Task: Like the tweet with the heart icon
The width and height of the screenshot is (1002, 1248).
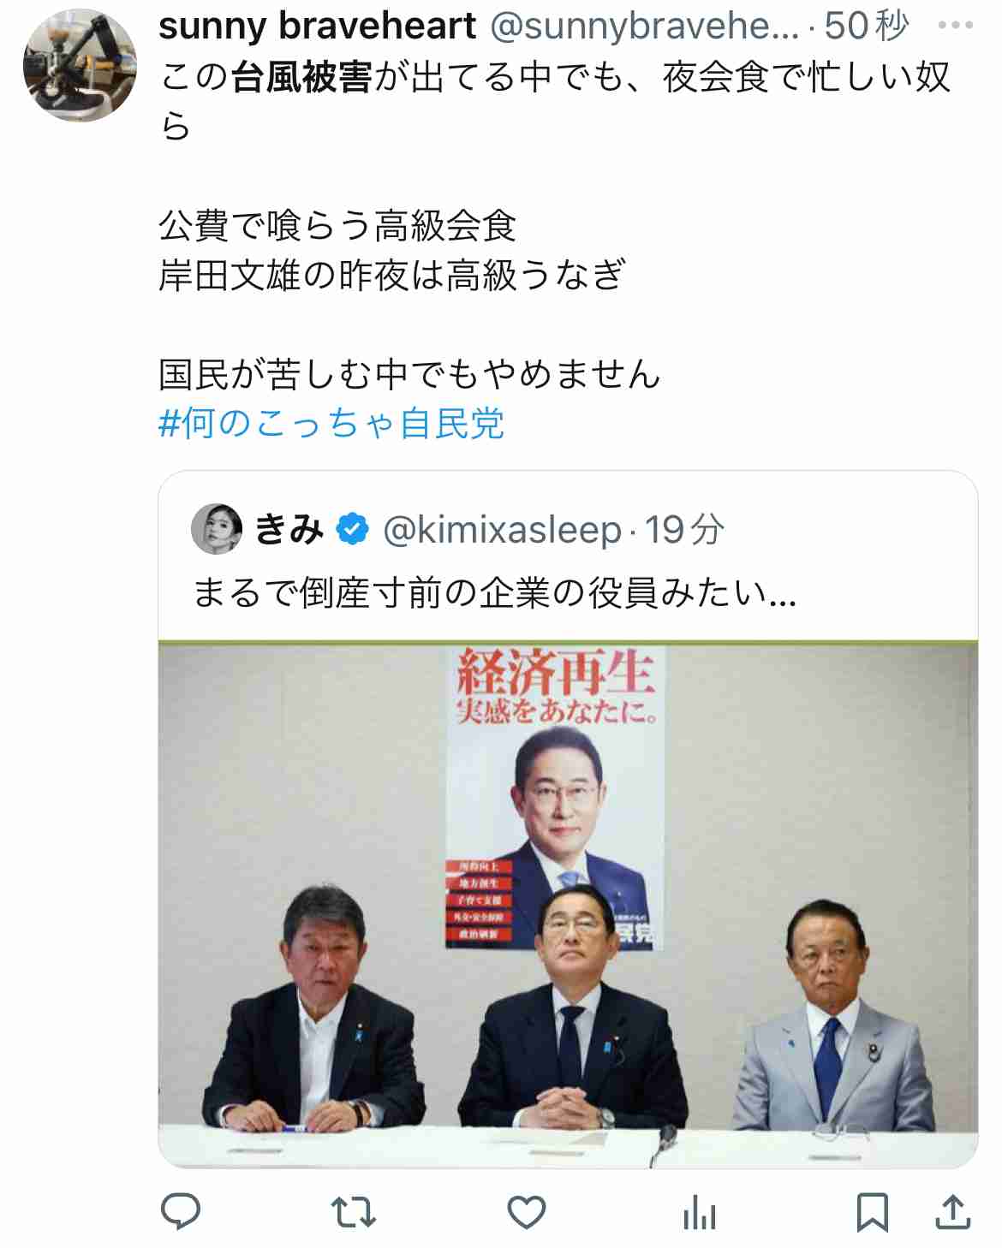Action: (527, 1212)
